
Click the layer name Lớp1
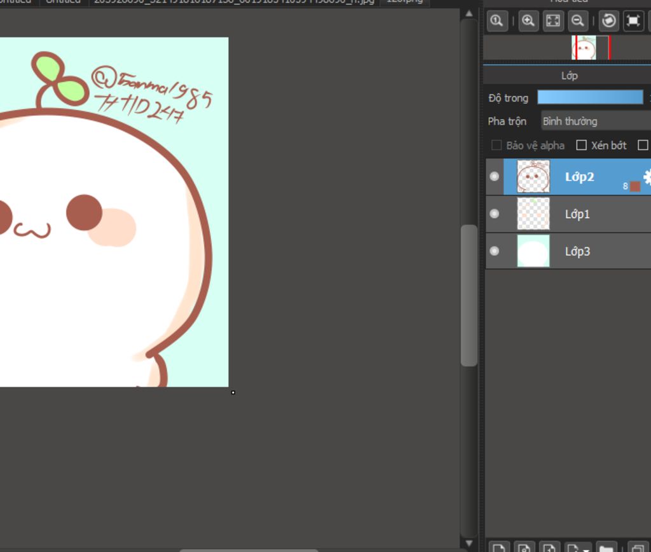(x=577, y=214)
